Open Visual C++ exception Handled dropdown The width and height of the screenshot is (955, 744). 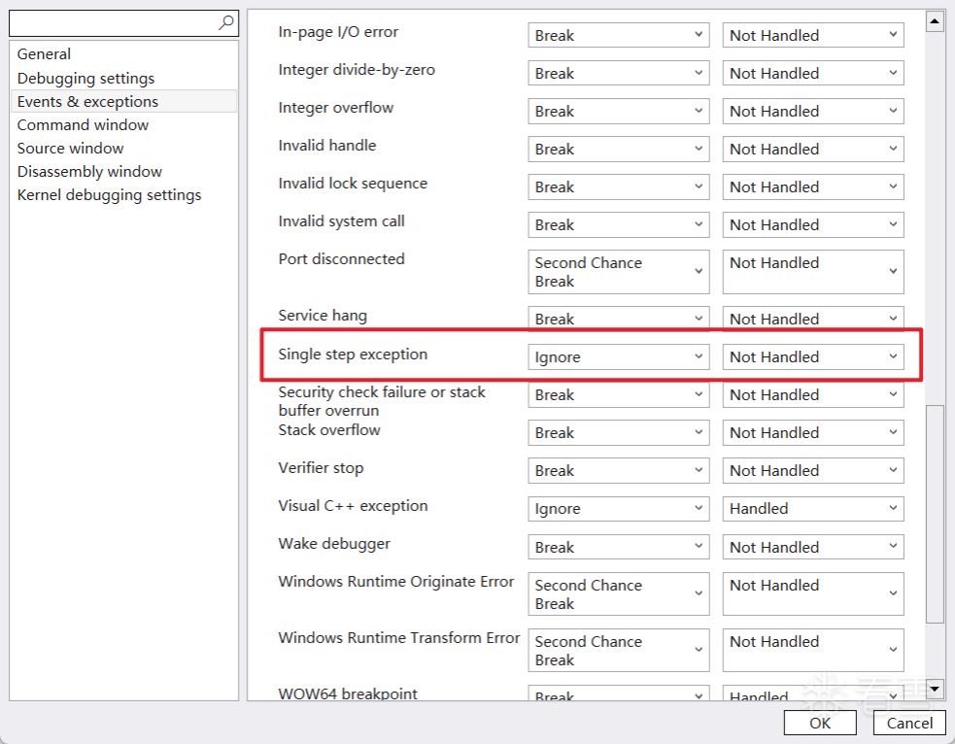[x=813, y=509]
